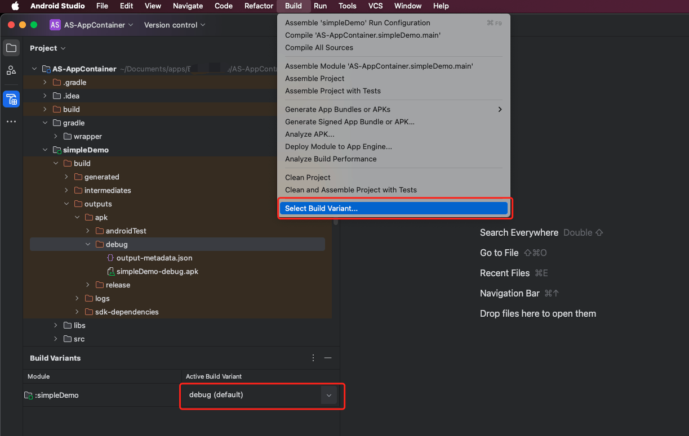
Task: Select the simpleDemo-debug.apk file
Action: [x=157, y=271]
